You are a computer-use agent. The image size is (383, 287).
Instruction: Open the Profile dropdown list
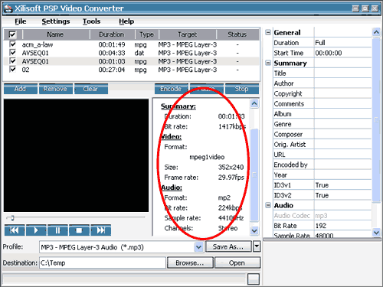tap(198, 247)
